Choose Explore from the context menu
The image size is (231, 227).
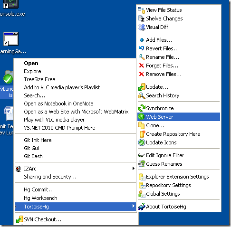[32, 71]
